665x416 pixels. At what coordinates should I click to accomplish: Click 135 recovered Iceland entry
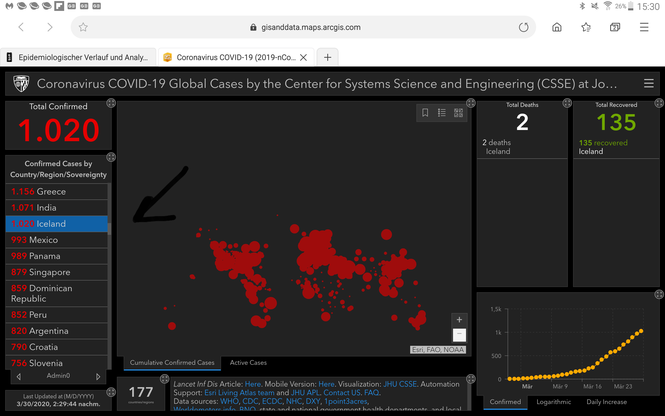click(x=616, y=147)
